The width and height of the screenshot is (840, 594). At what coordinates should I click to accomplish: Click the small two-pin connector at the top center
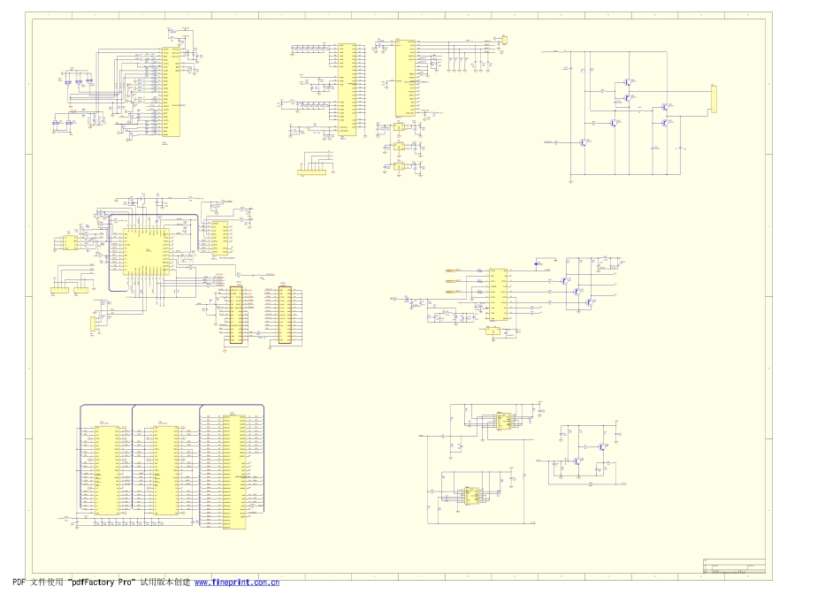click(x=505, y=39)
